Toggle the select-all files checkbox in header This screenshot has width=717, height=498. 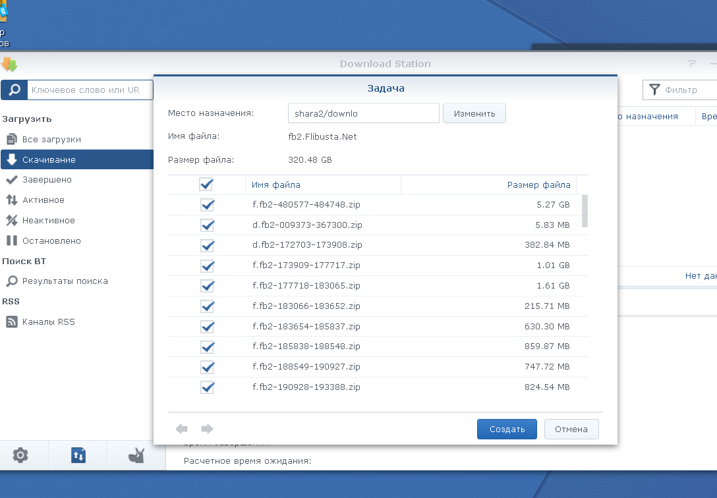(x=206, y=184)
